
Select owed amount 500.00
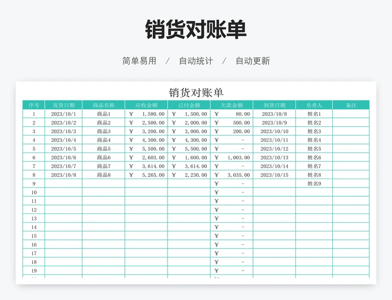tap(232, 123)
